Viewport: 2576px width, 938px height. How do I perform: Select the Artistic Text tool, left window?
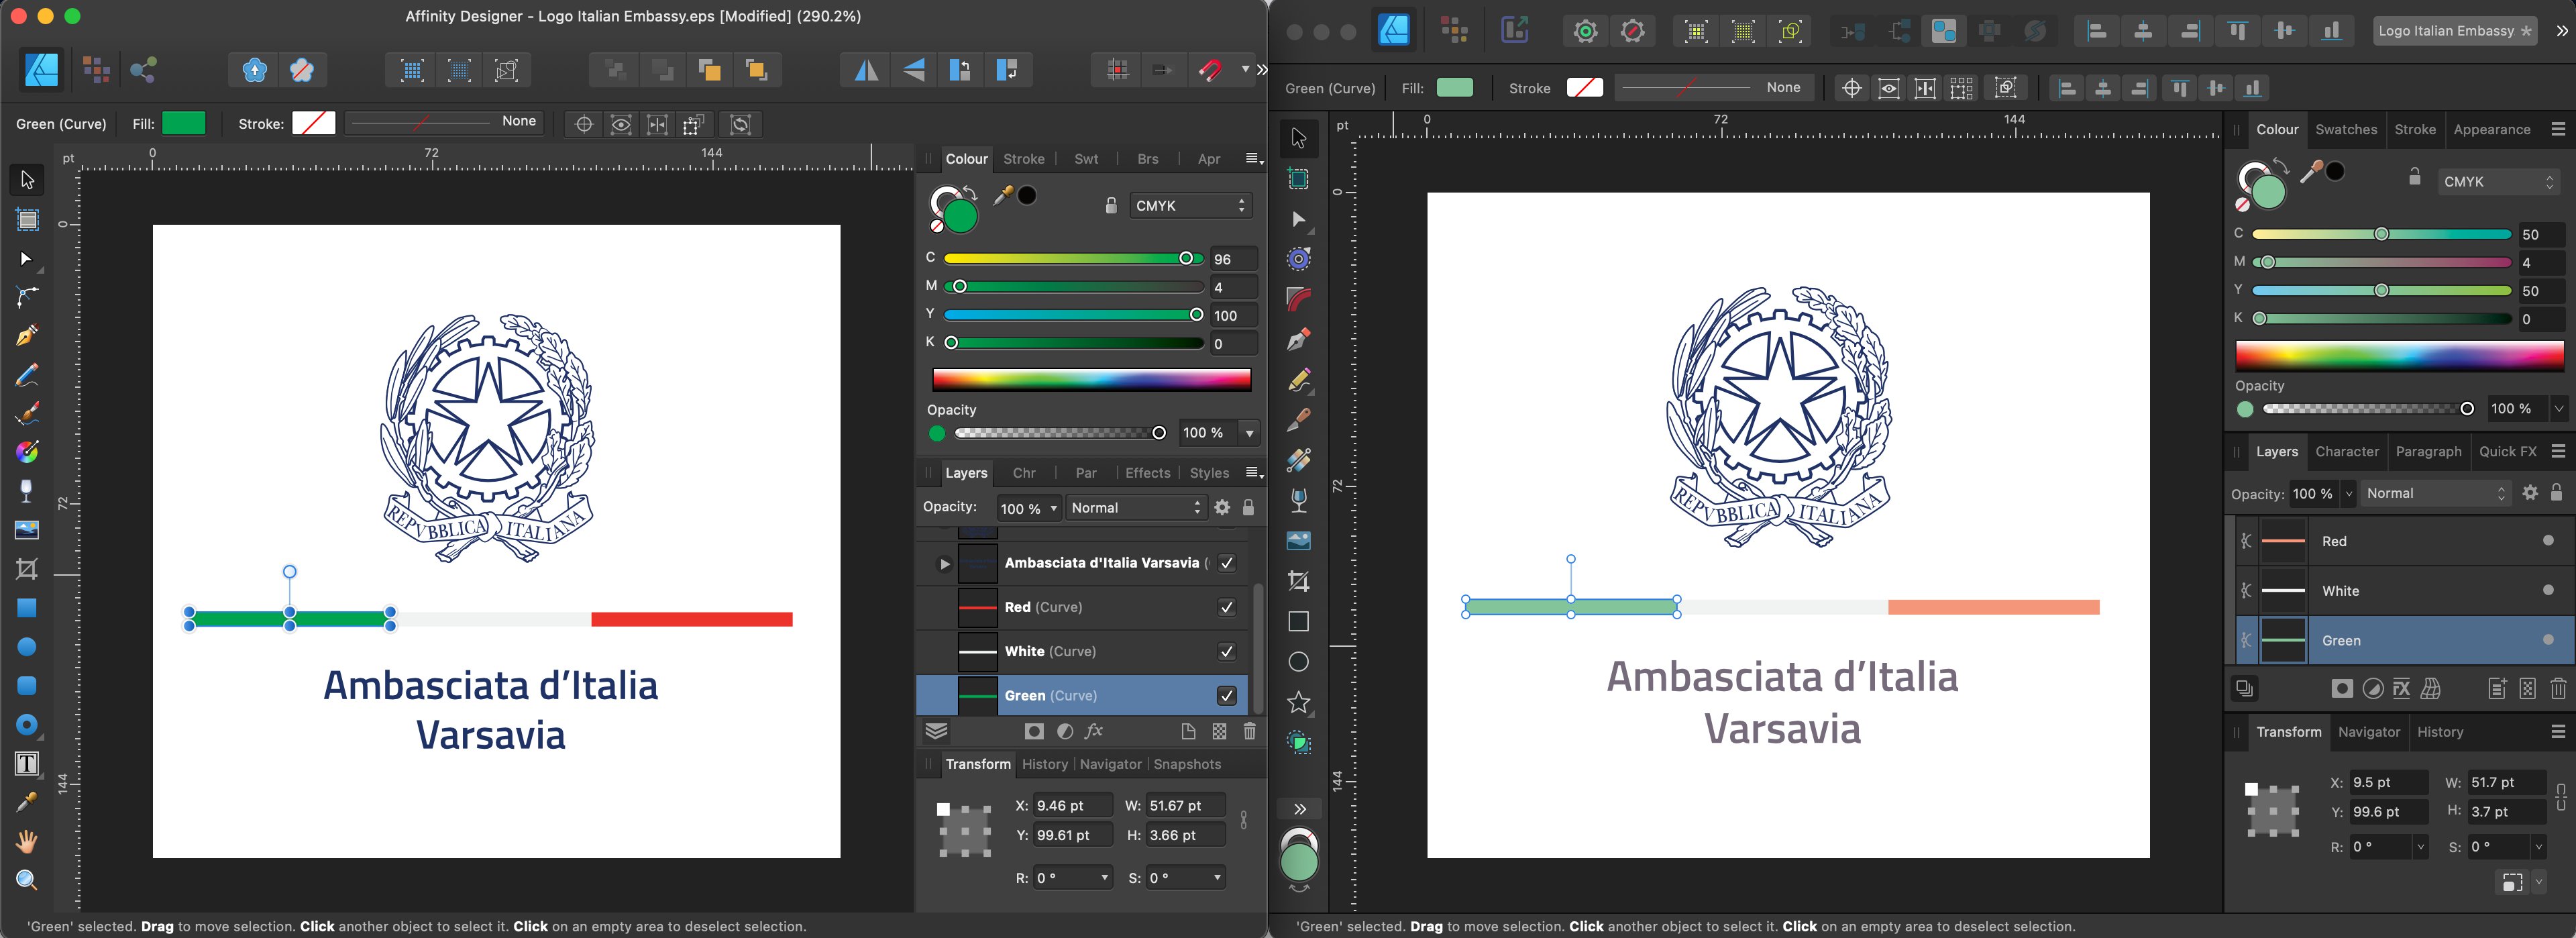(27, 764)
